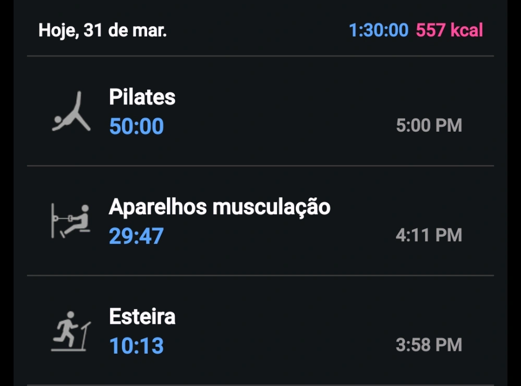Viewport: 521px width, 386px height.
Task: Click the divider between Pilates and Aparelhos musculação
Action: tap(260, 166)
